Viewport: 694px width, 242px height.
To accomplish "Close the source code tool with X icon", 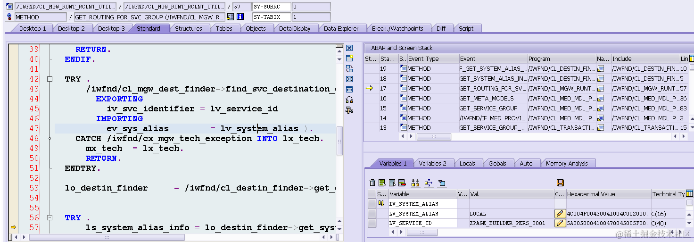I will click(x=349, y=48).
